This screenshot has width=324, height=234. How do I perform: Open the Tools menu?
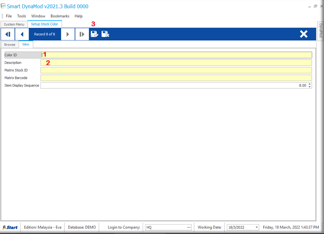click(21, 16)
